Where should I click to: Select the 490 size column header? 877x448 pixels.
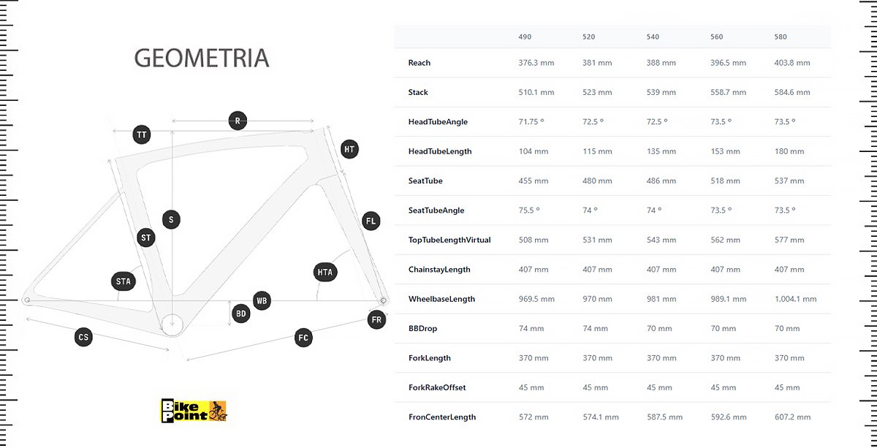point(525,37)
